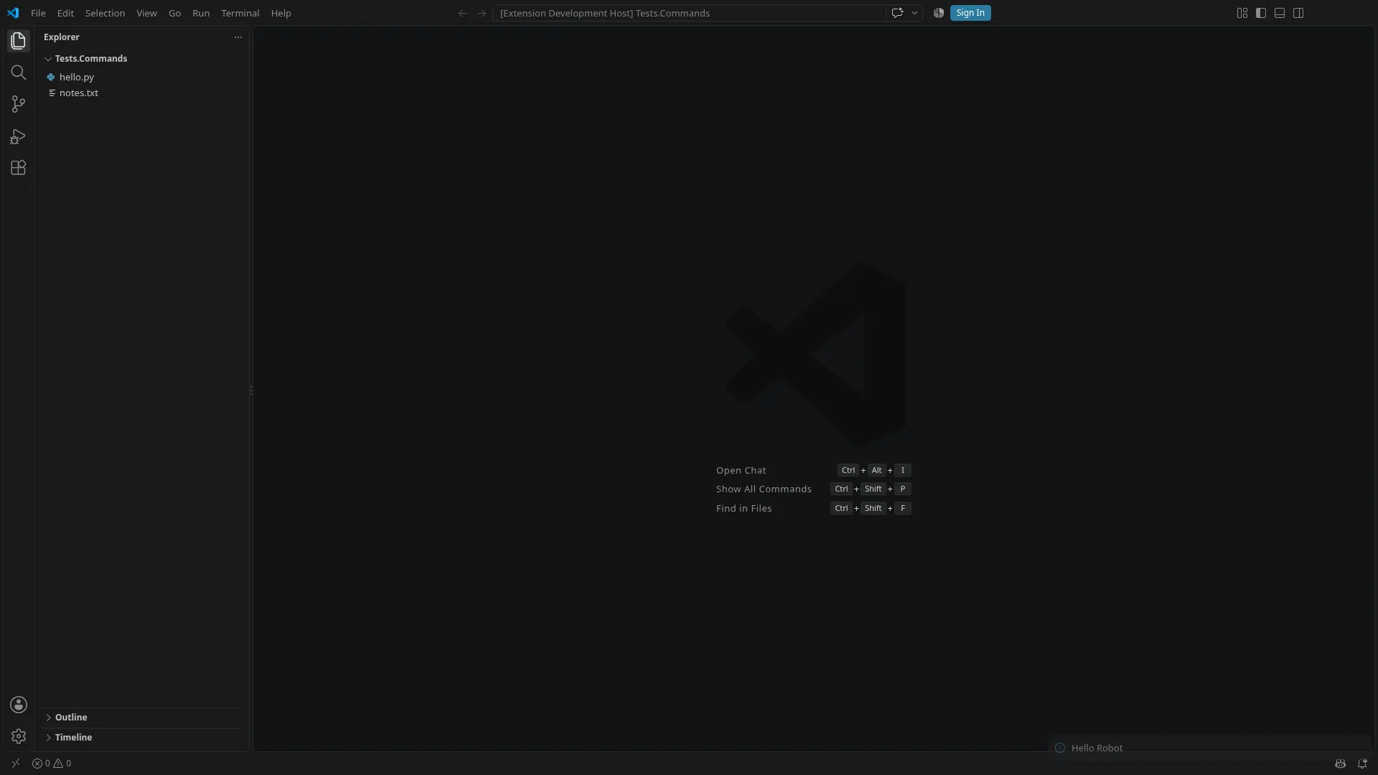Toggle the Secondary Side Bar visibility
This screenshot has height=775, width=1378.
pyautogui.click(x=1298, y=13)
